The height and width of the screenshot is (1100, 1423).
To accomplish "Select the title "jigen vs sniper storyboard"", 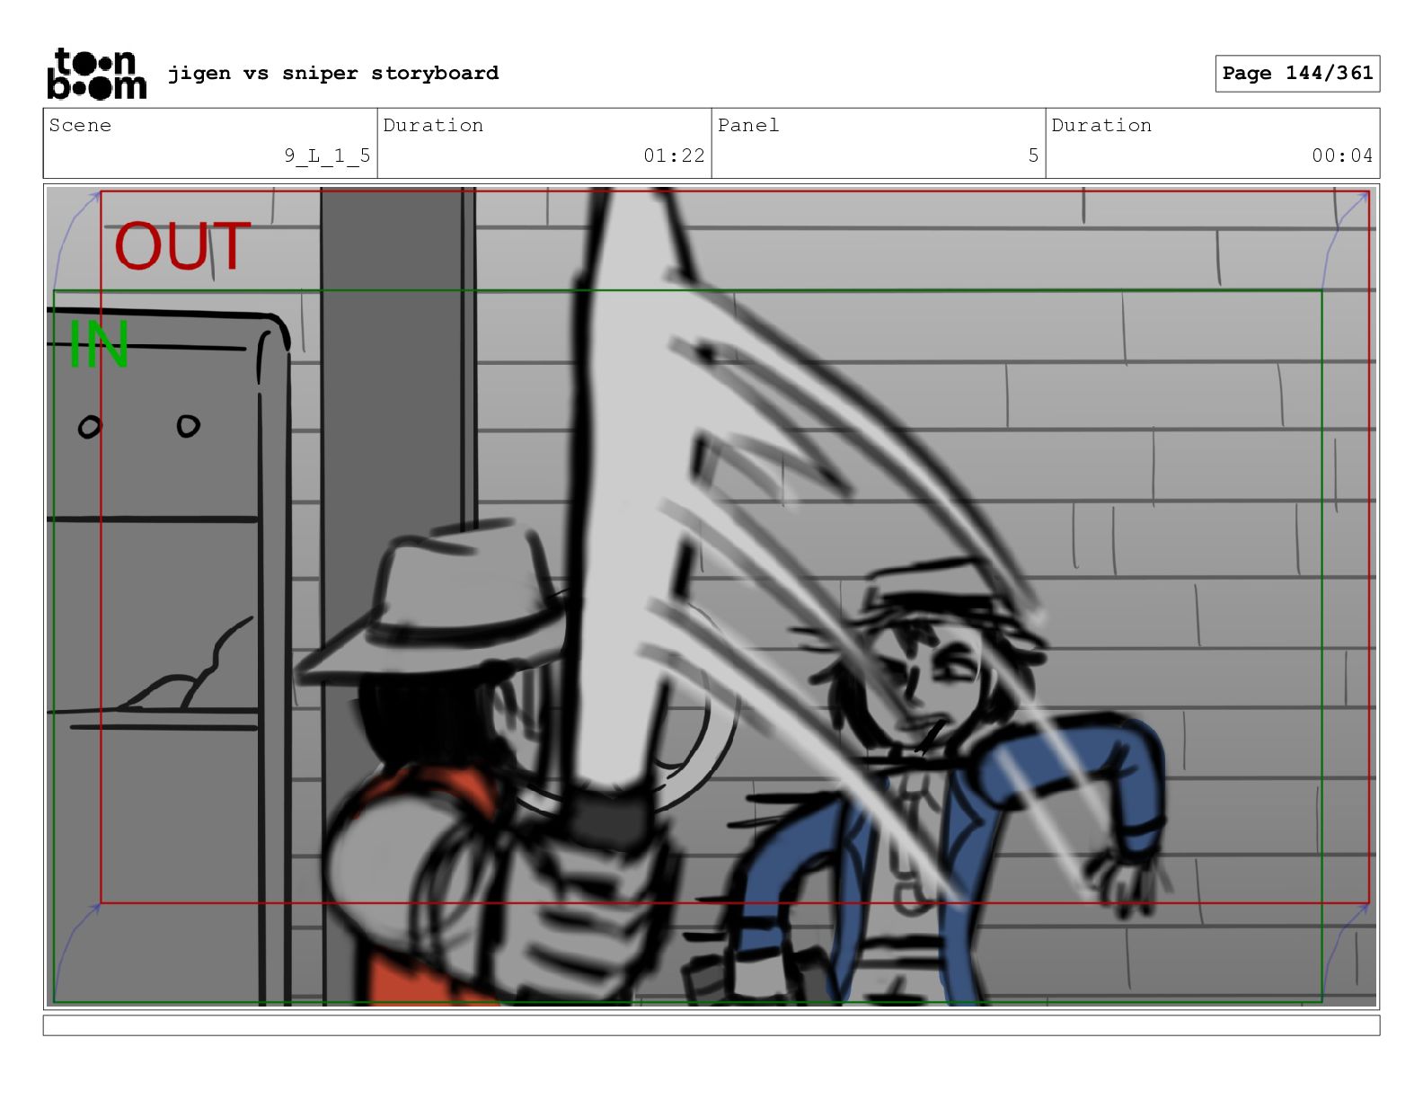I will pyautogui.click(x=333, y=73).
